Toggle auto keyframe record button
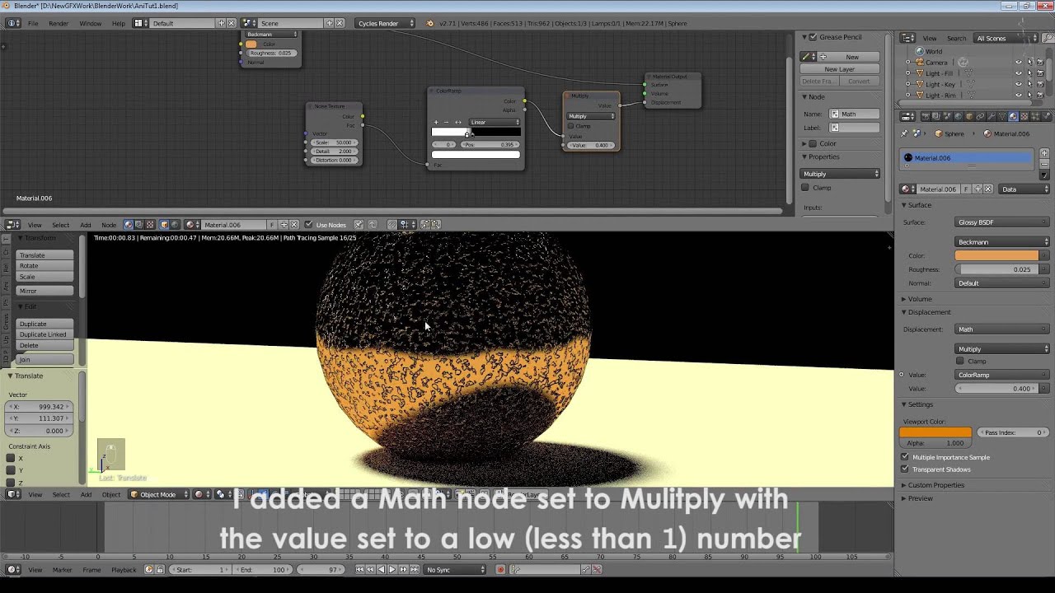 click(x=500, y=569)
